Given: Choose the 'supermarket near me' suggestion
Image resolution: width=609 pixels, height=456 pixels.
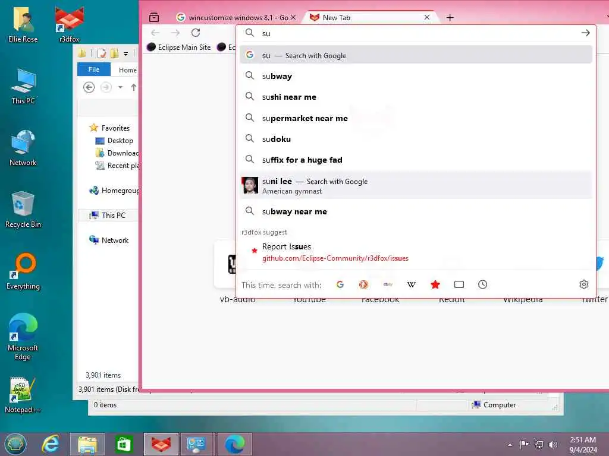Looking at the screenshot, I should [x=416, y=118].
